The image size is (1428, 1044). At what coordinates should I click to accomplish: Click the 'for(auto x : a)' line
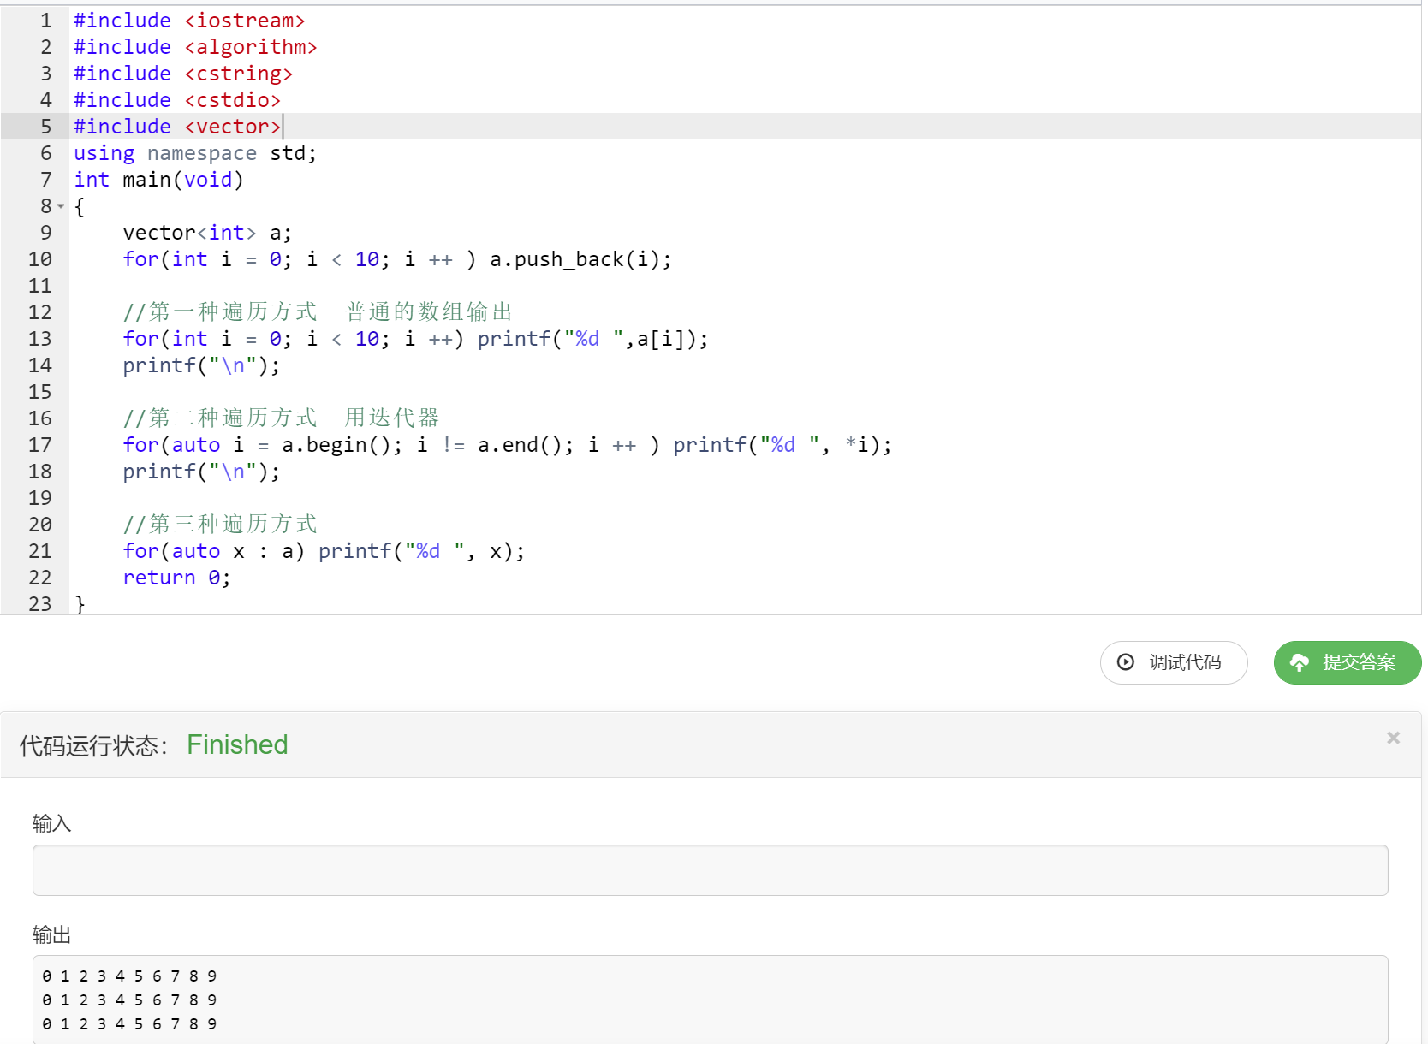[x=324, y=551]
